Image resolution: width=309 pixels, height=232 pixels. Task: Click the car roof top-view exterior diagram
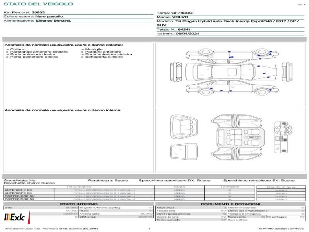point(231,72)
